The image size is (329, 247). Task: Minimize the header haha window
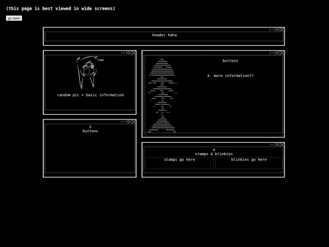coord(272,30)
